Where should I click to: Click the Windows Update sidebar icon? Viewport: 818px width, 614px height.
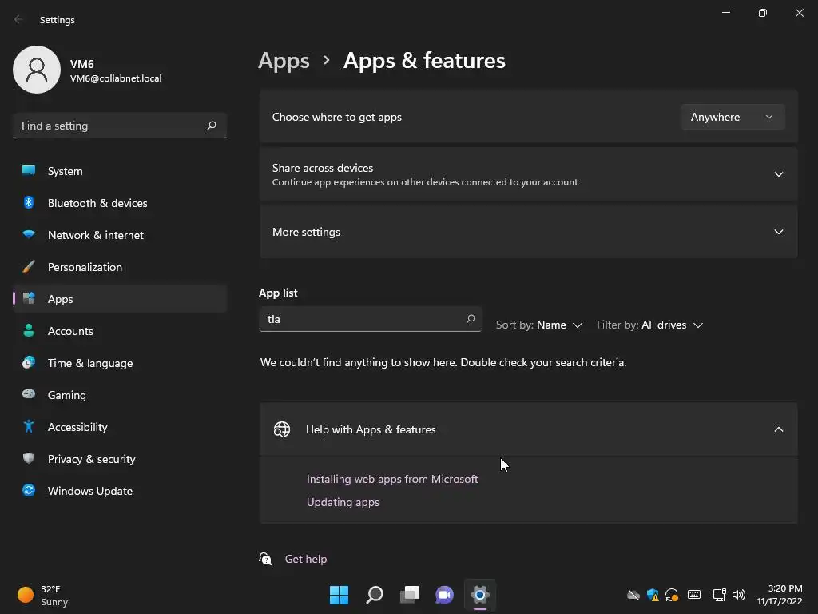pyautogui.click(x=29, y=491)
